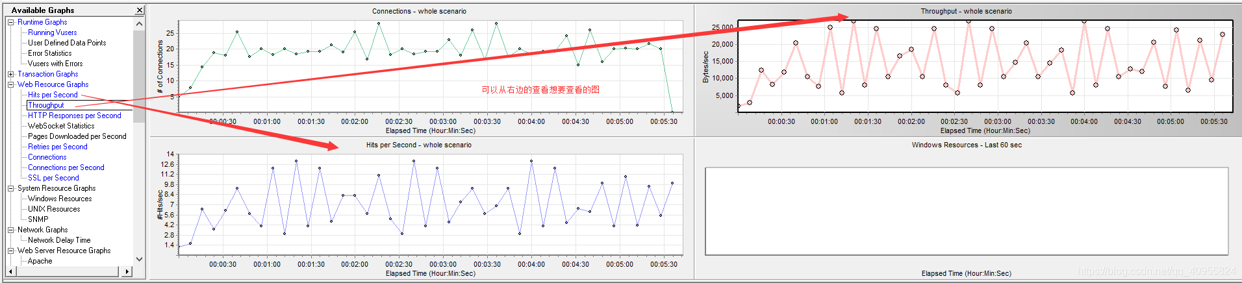The height and width of the screenshot is (283, 1242).
Task: Select Web Server Resource Graphs category
Action: tap(64, 251)
